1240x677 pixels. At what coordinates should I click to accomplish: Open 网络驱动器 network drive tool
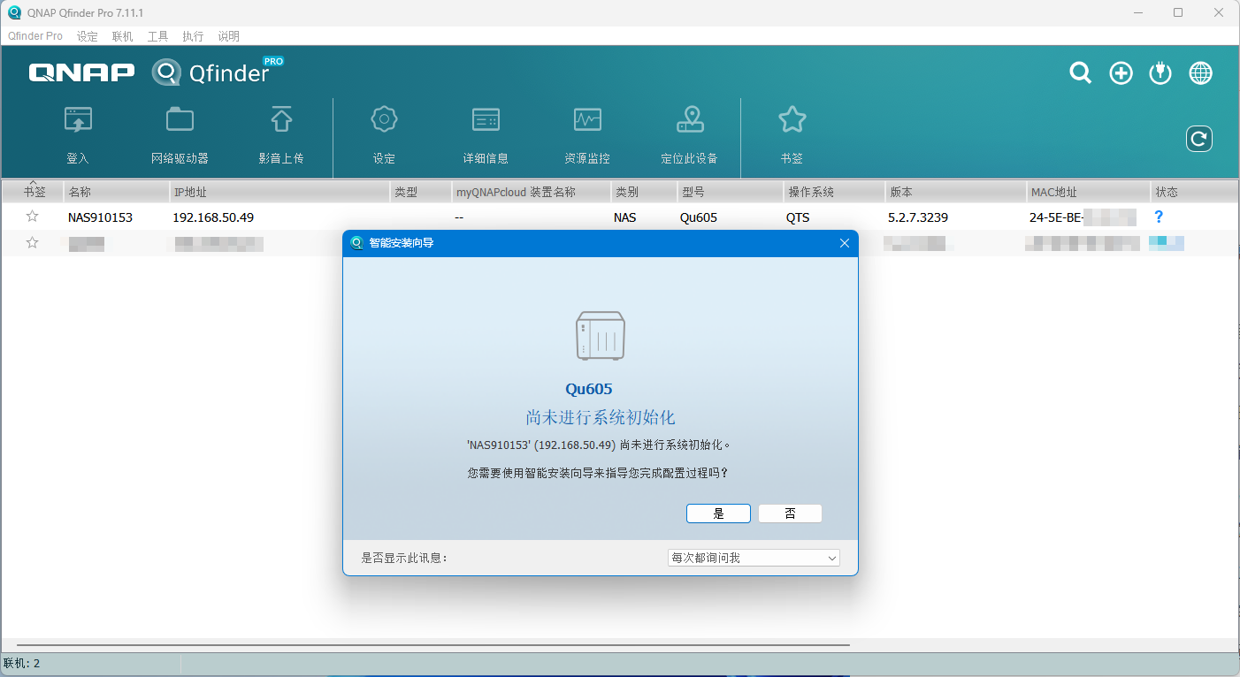(180, 120)
